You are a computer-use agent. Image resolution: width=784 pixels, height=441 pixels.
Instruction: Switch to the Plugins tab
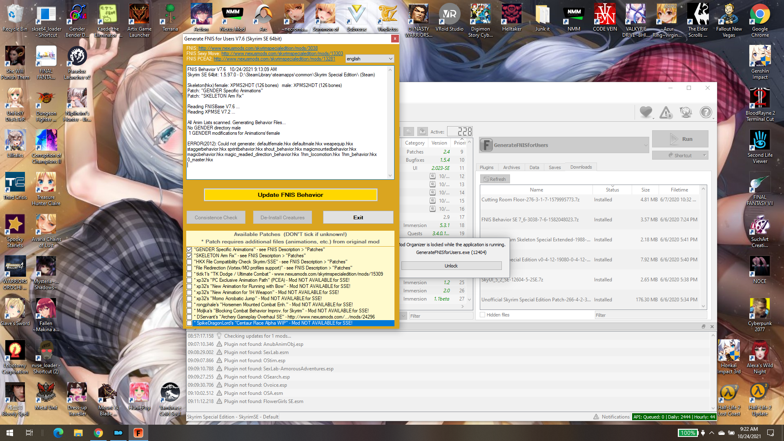coord(486,167)
